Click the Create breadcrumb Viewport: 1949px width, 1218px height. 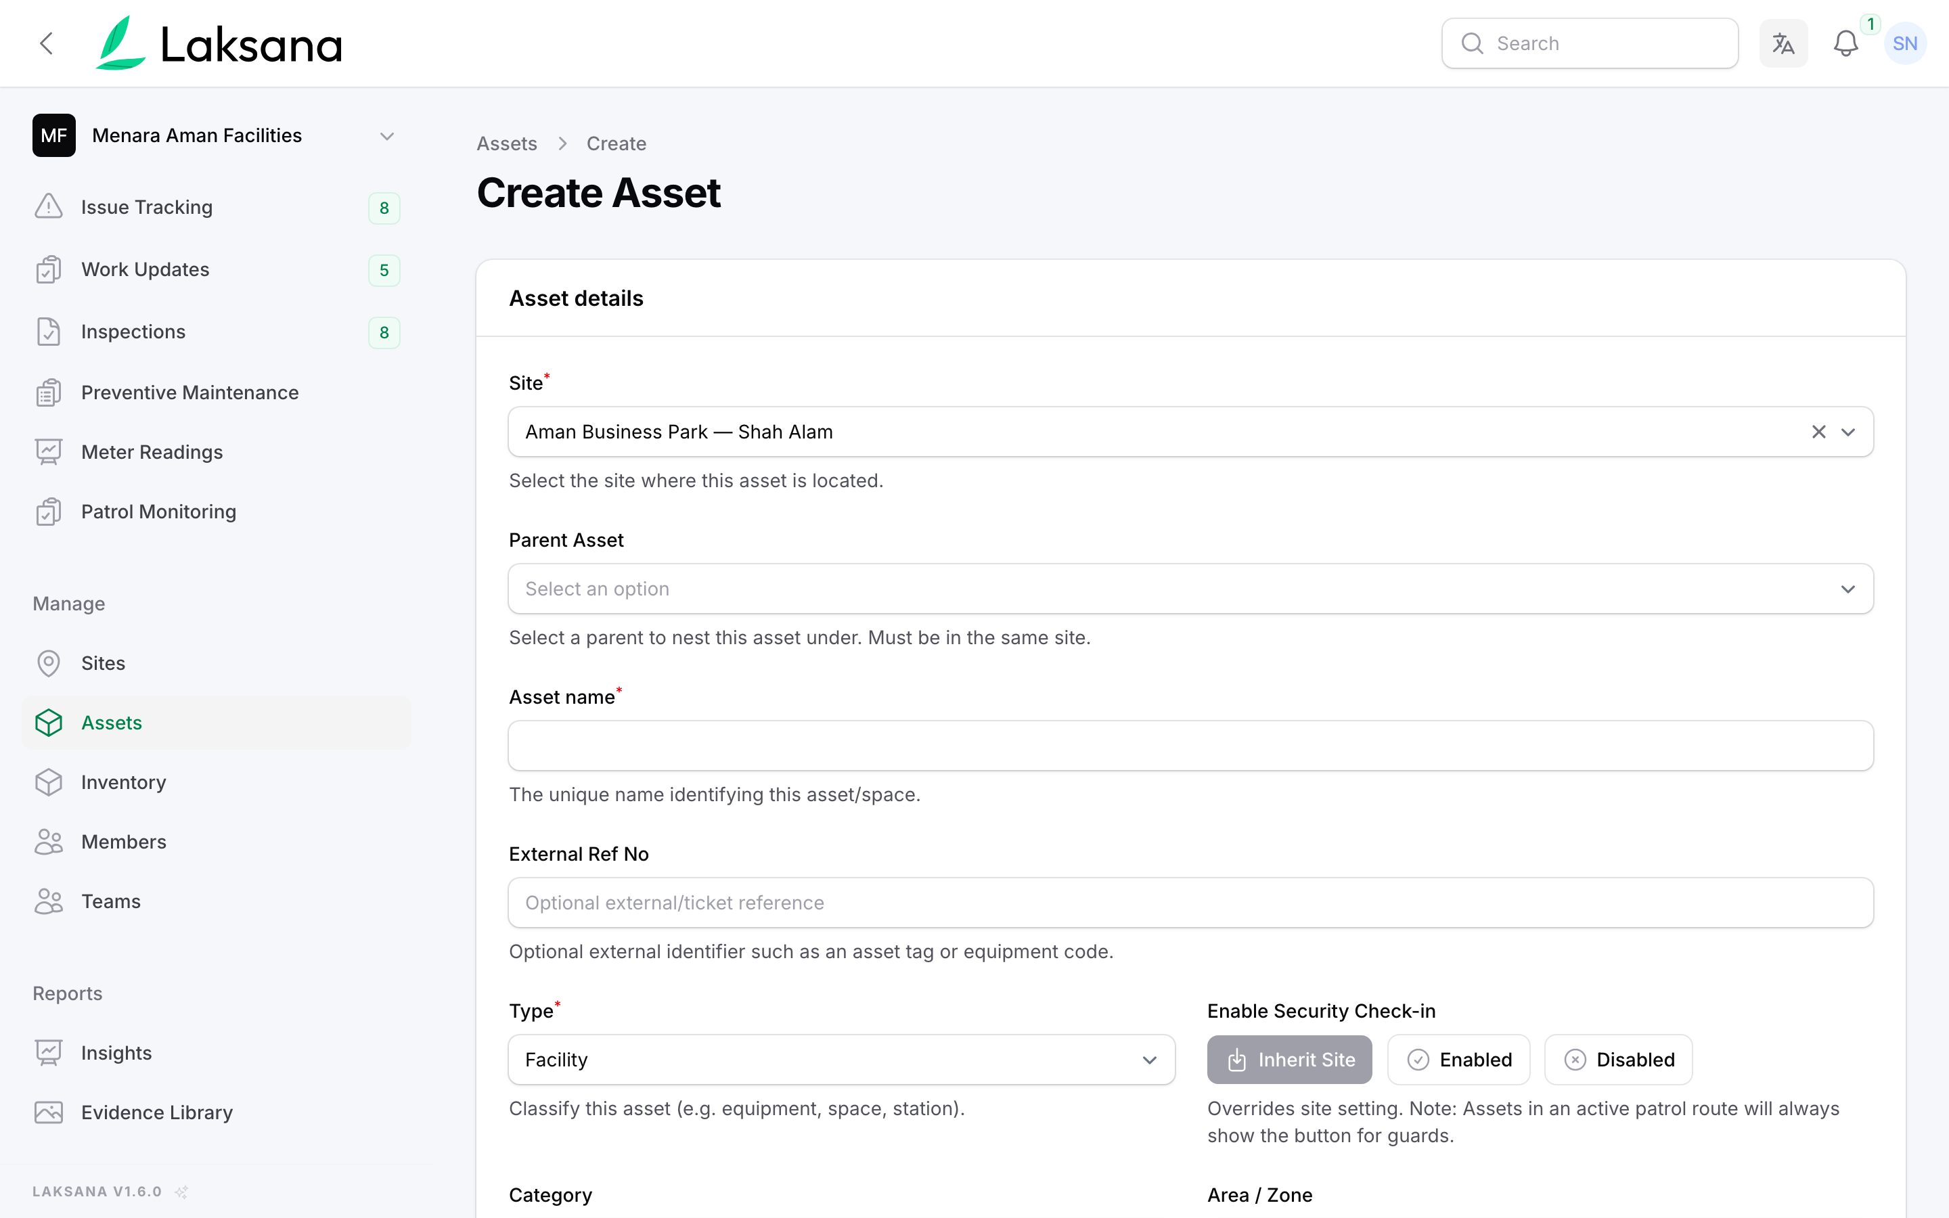616,143
